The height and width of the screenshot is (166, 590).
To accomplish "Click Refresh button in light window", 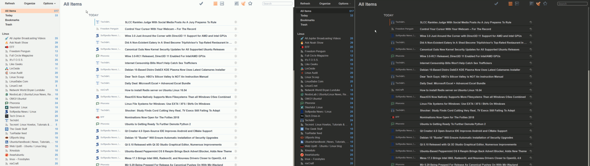I will pyautogui.click(x=10, y=3).
